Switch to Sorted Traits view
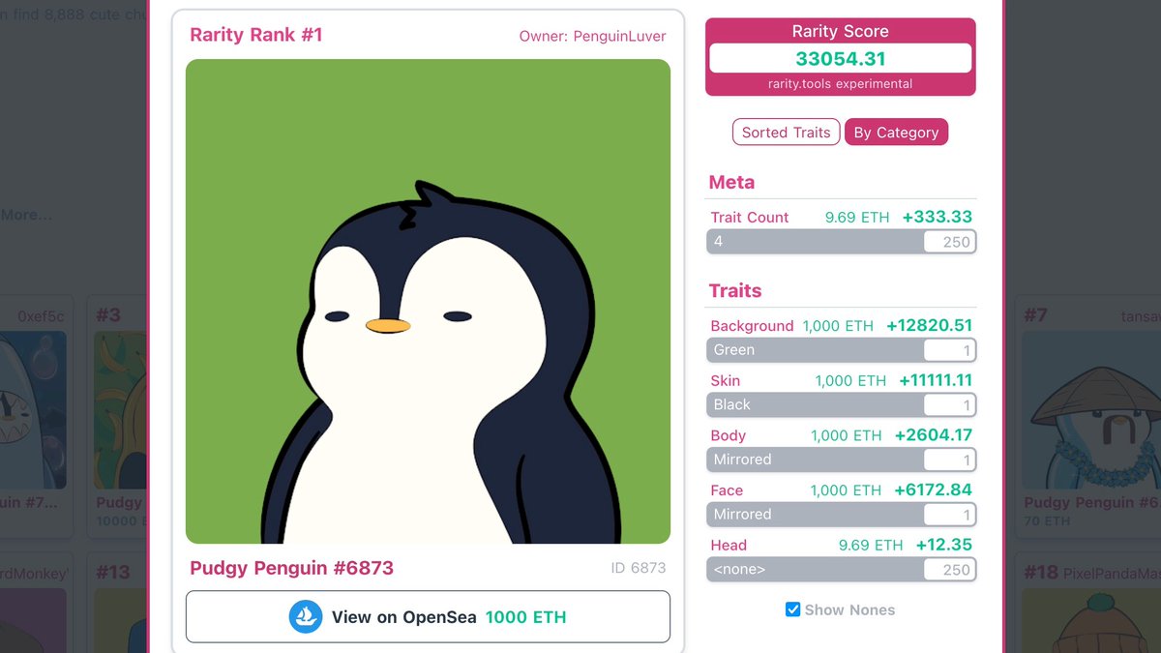1161x653 pixels. pos(786,133)
